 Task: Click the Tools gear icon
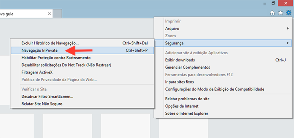click(x=289, y=13)
